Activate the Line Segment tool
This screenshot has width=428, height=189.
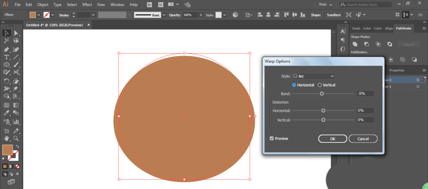pos(16,57)
